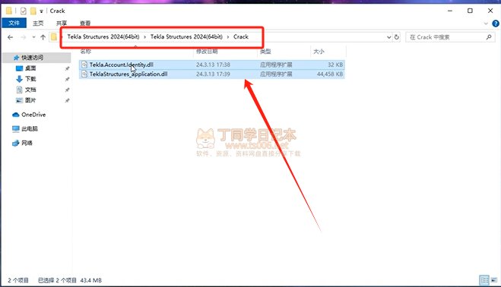Sort files by 类型 column header
Image resolution: width=501 pixels, height=287 pixels.
click(265, 52)
